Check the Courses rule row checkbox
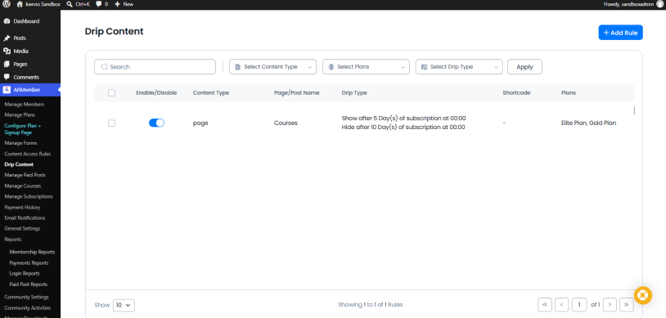Image resolution: width=666 pixels, height=318 pixels. (112, 123)
